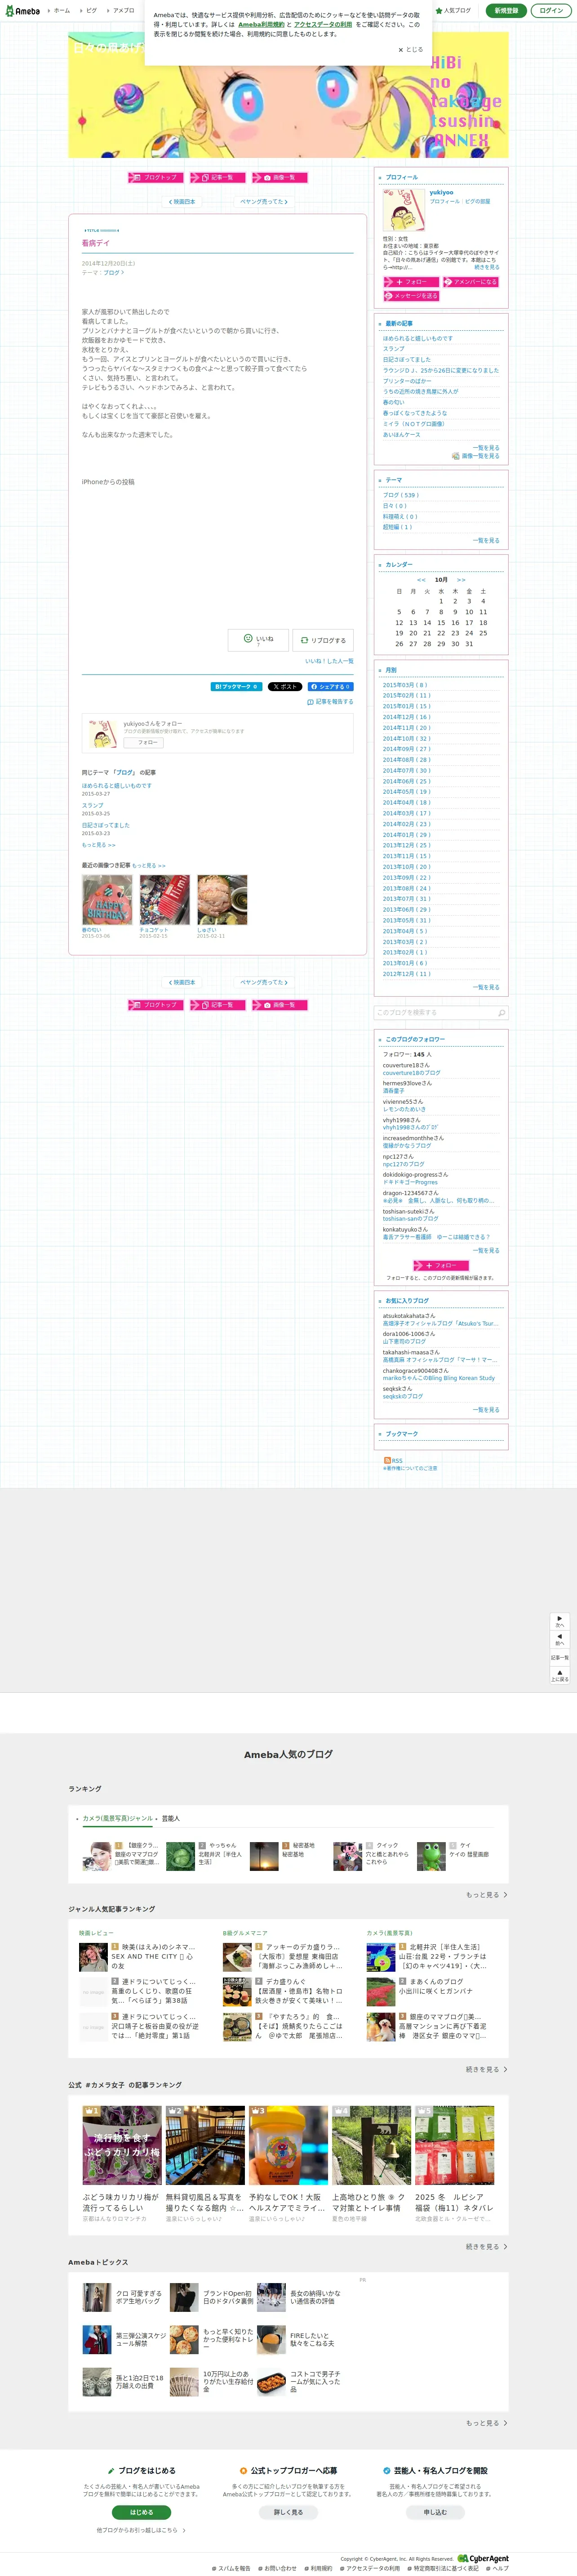Click the いいね smiley button
This screenshot has height=2576, width=577.
click(x=258, y=639)
